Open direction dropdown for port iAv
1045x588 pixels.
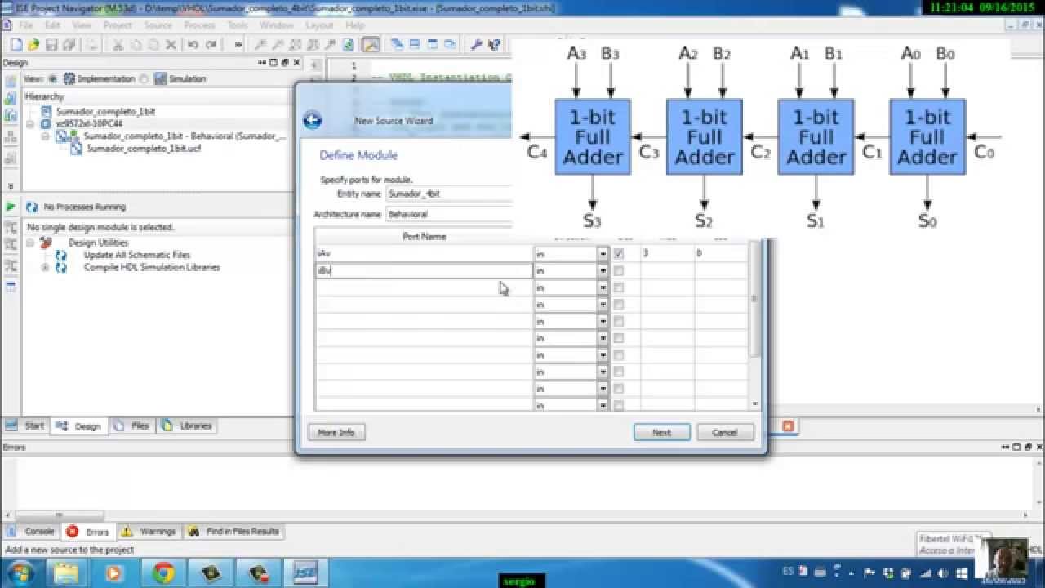click(603, 254)
